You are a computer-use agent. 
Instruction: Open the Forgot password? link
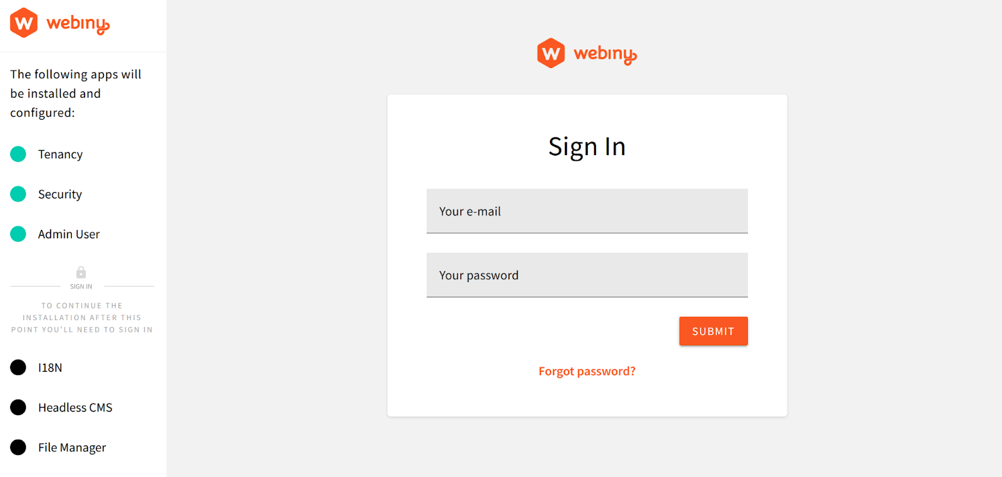(586, 372)
